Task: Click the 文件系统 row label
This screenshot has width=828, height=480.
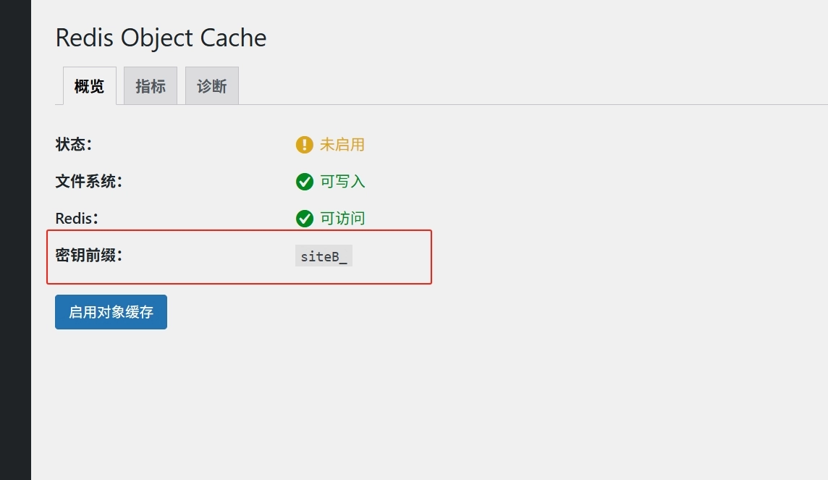Action: (89, 182)
